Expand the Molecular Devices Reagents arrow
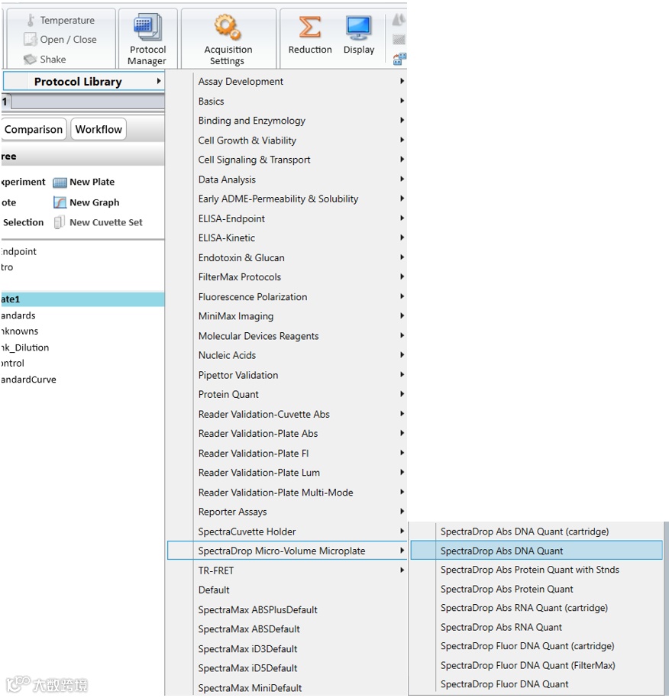Screen dimensions: 669x698 click(402, 336)
